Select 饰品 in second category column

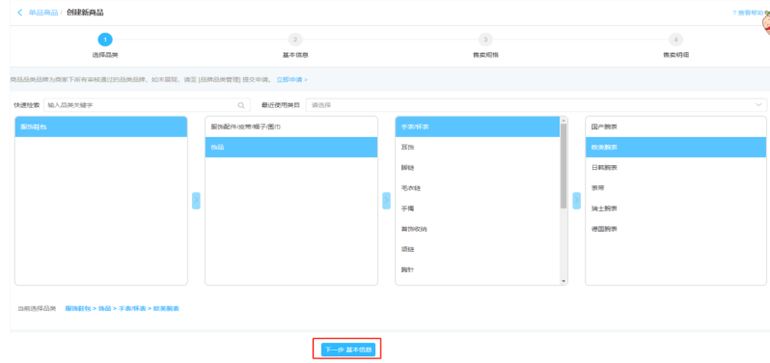click(291, 147)
